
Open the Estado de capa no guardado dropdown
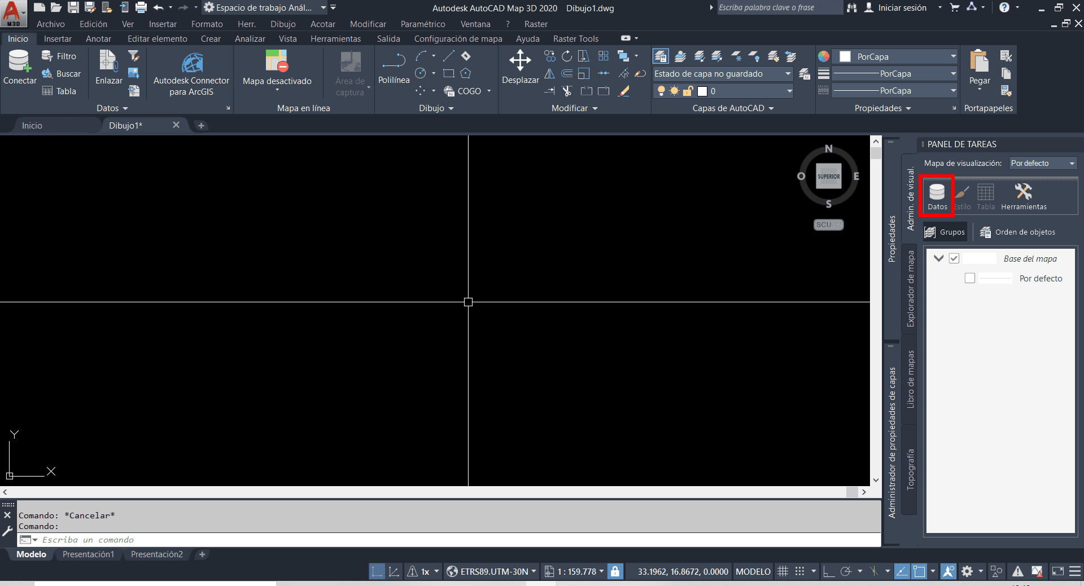click(x=788, y=74)
